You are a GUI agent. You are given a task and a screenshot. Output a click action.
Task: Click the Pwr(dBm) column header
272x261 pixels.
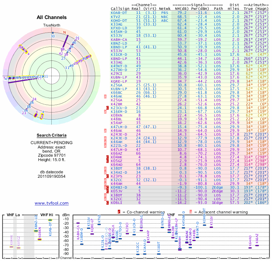click(x=200, y=9)
